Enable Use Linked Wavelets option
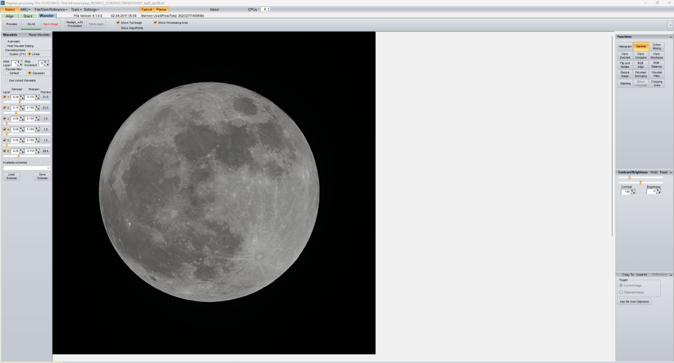 tap(7, 80)
